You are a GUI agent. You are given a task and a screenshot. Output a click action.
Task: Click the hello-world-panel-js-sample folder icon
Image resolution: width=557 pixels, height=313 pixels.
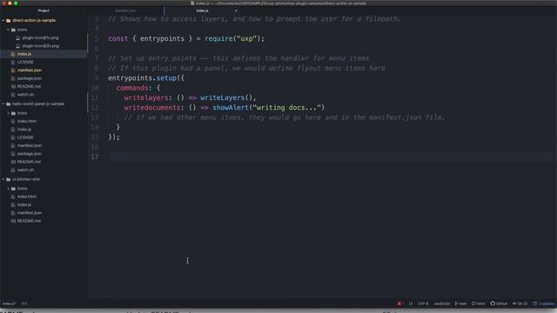8,104
